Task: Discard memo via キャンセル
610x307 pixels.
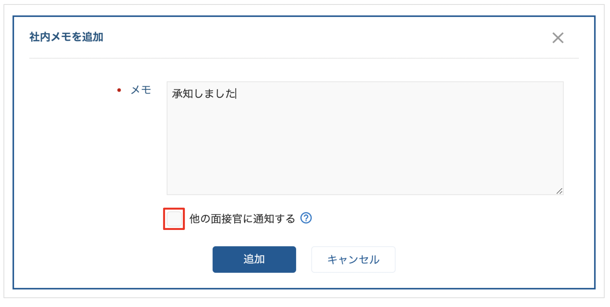Action: pos(353,259)
